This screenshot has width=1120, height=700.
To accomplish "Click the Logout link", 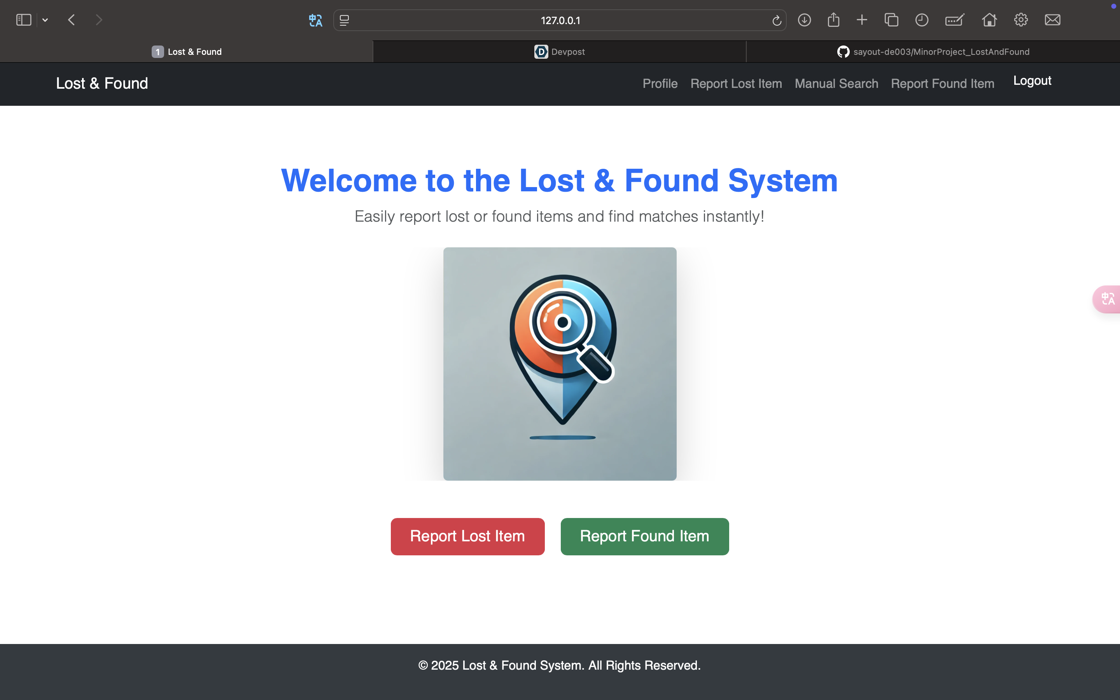I will pos(1032,81).
